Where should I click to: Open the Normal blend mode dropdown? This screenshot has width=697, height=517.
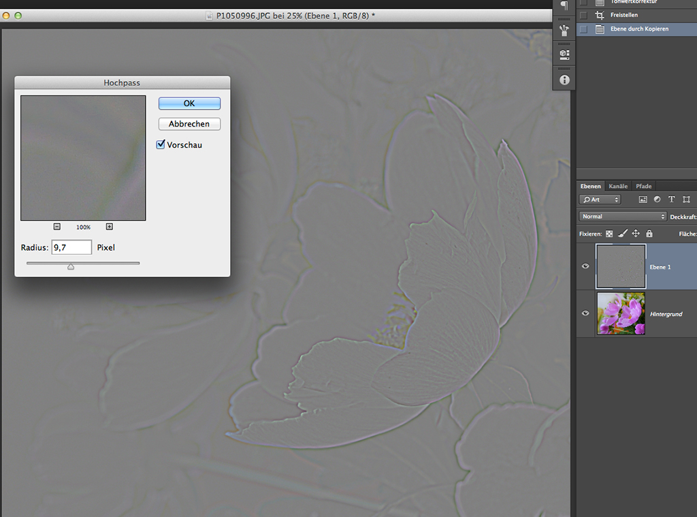point(623,217)
